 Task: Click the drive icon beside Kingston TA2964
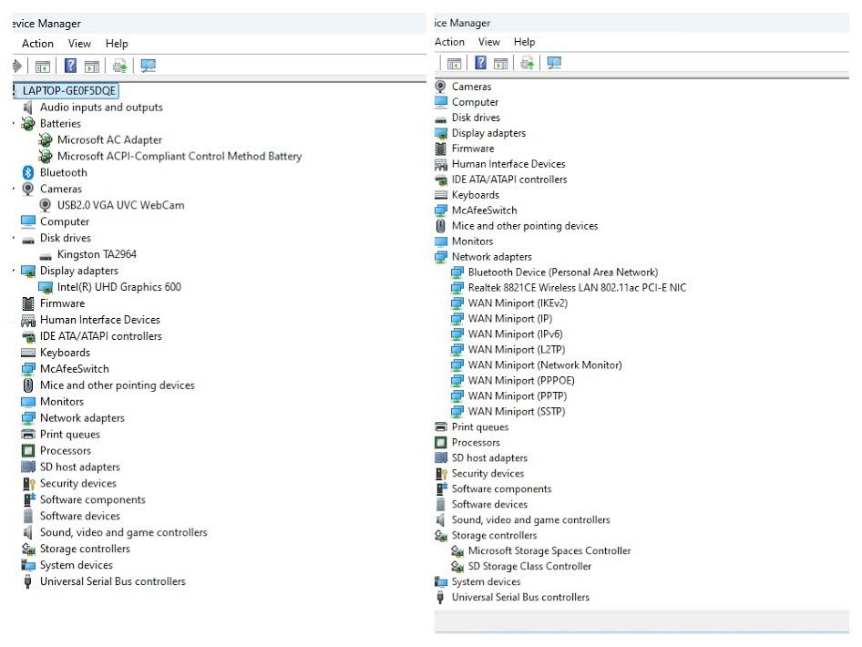[45, 255]
